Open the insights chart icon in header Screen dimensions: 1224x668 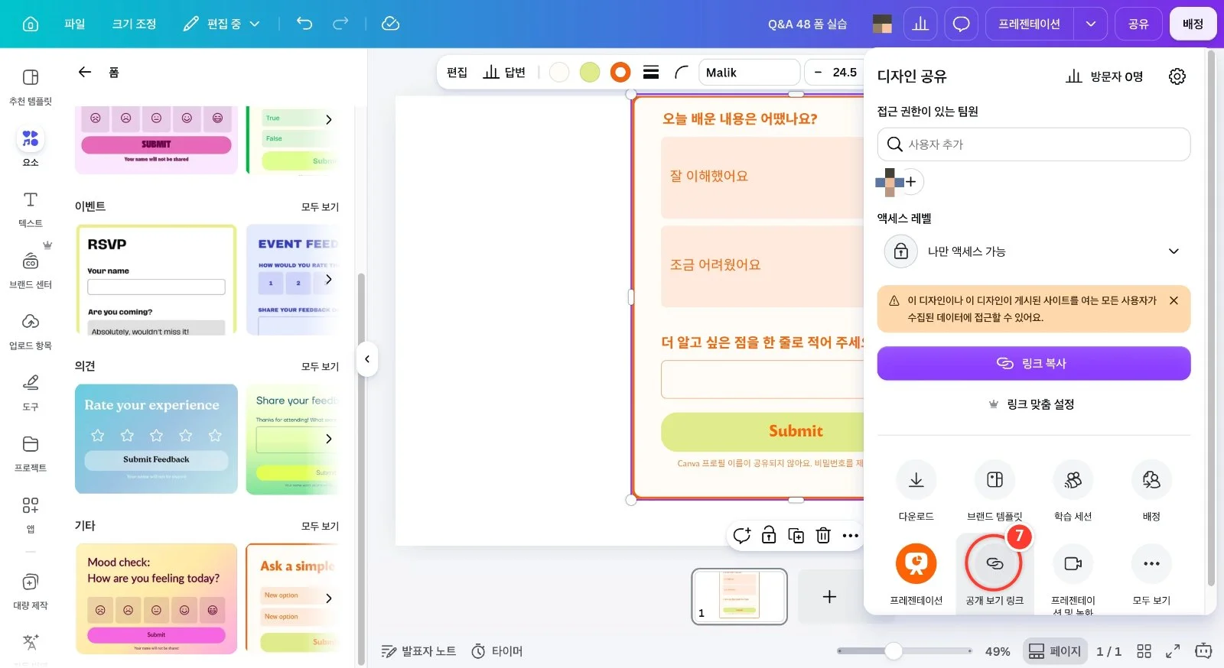[920, 24]
